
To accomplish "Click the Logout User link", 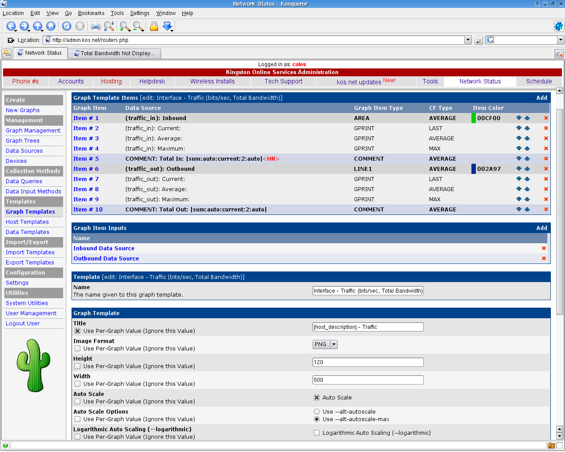I will pyautogui.click(x=23, y=323).
